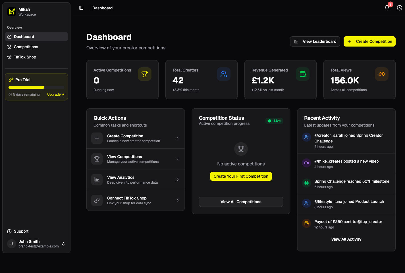Click the clock icon beside 5 days remaining
This screenshot has width=405, height=273.
coord(10,94)
